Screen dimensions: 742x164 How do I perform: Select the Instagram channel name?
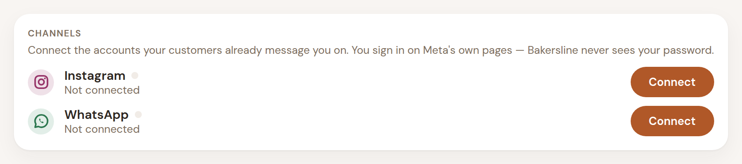click(95, 75)
